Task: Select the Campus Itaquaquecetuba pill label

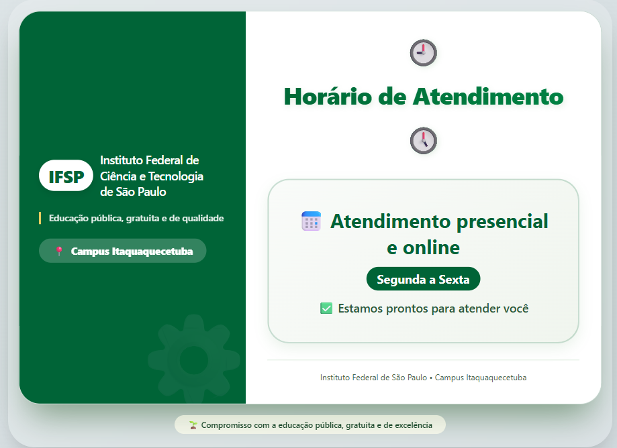Action: [132, 251]
